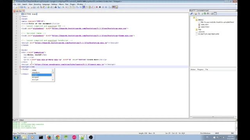
Task: Switch to the index.html editor tab
Action: [x=19, y=11]
